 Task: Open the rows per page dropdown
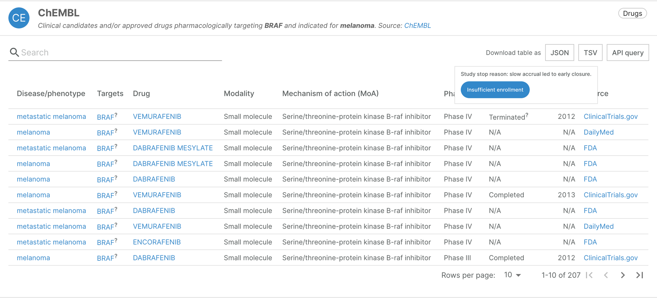click(x=512, y=275)
